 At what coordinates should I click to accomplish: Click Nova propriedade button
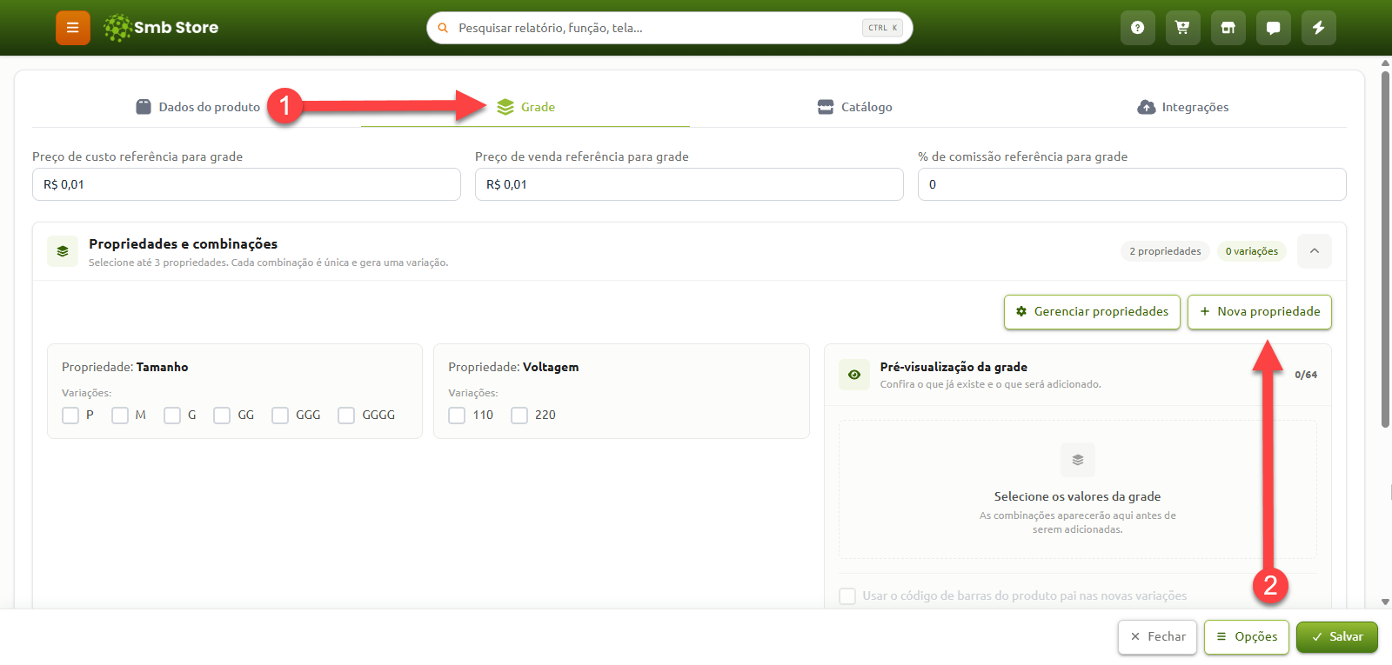click(1260, 312)
